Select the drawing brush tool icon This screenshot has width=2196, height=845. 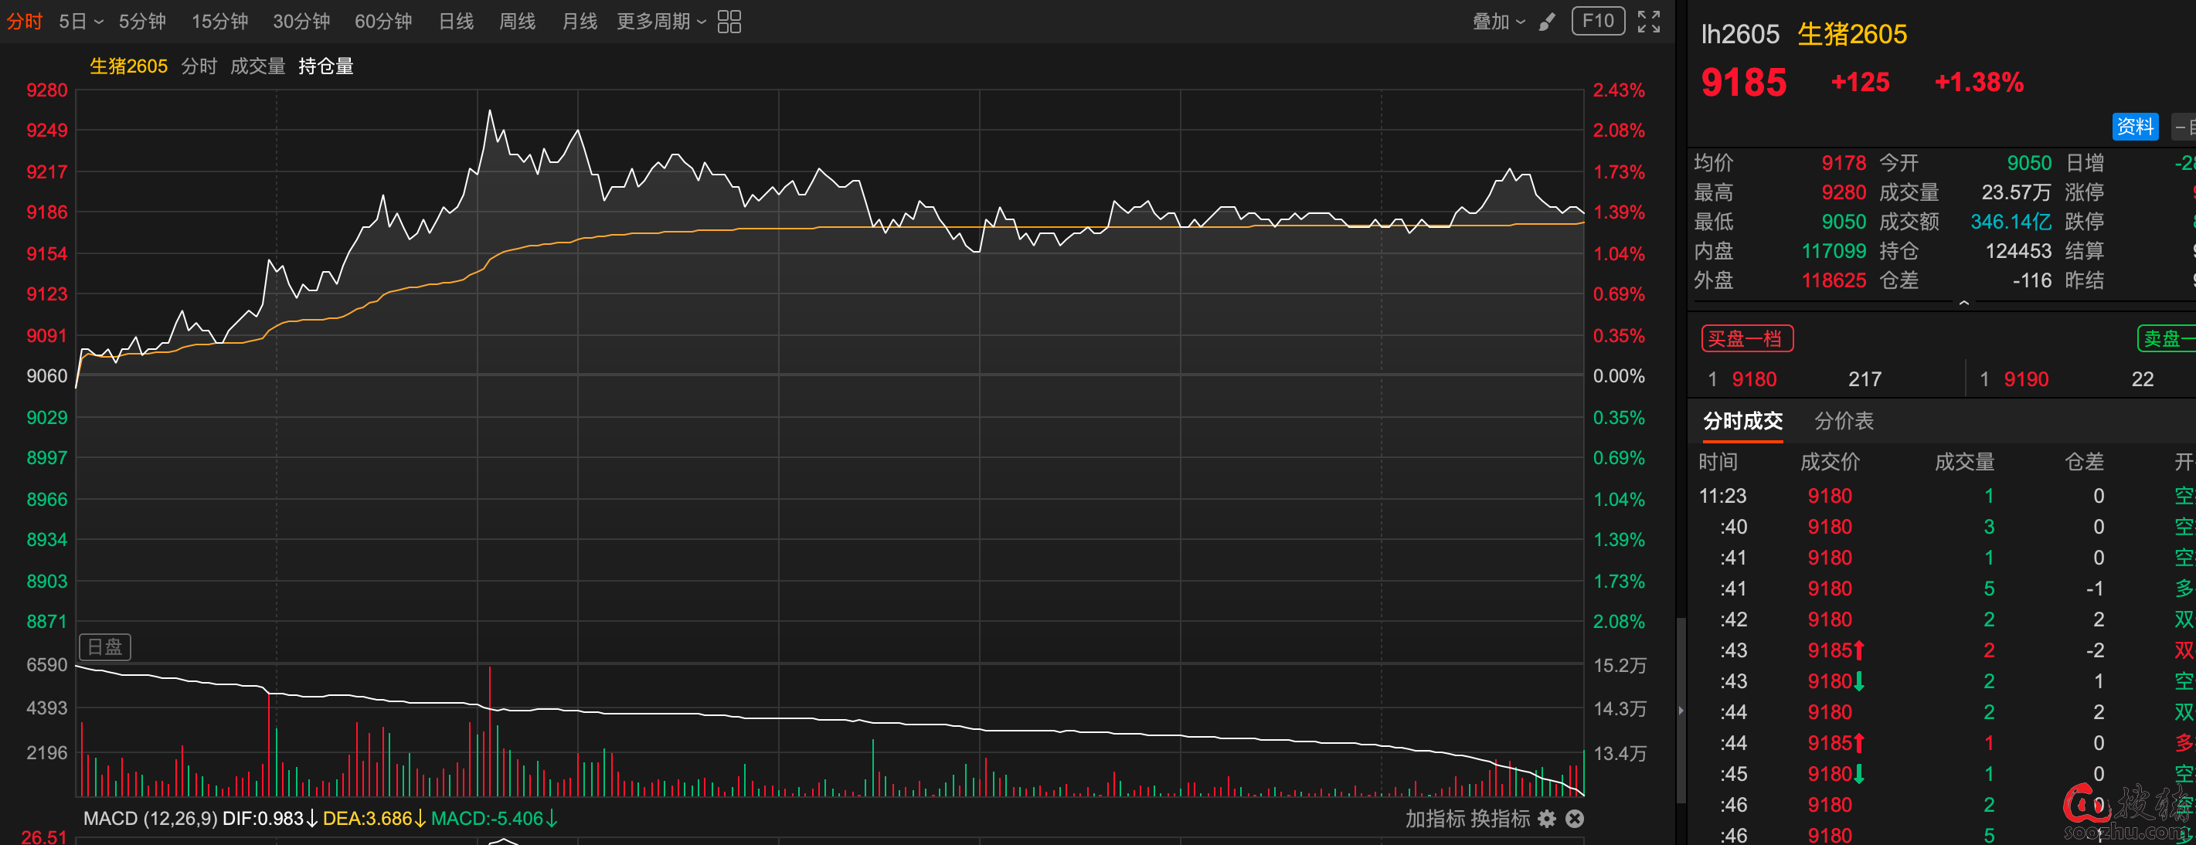click(x=1546, y=22)
